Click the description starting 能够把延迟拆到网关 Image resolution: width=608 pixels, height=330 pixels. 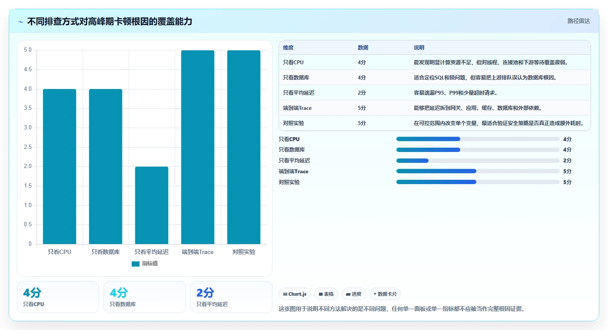point(478,108)
